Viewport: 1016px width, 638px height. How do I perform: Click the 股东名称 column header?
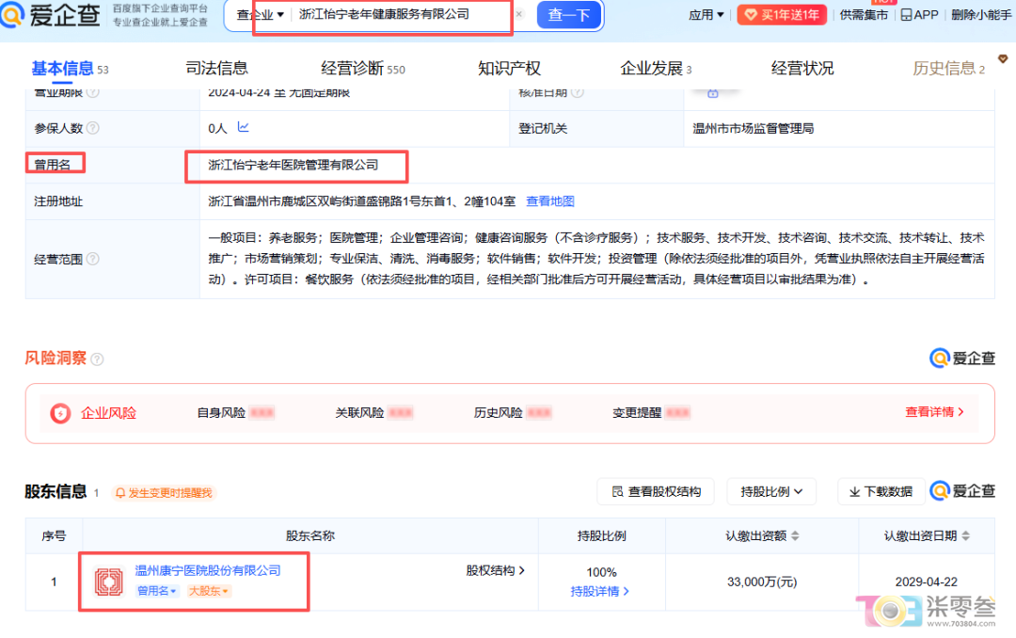(x=310, y=535)
